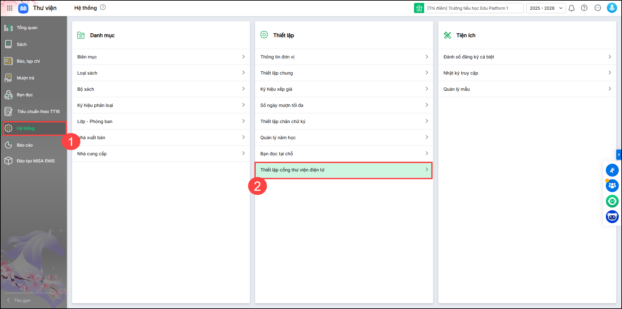Open the help question mark icon in header

click(584, 8)
